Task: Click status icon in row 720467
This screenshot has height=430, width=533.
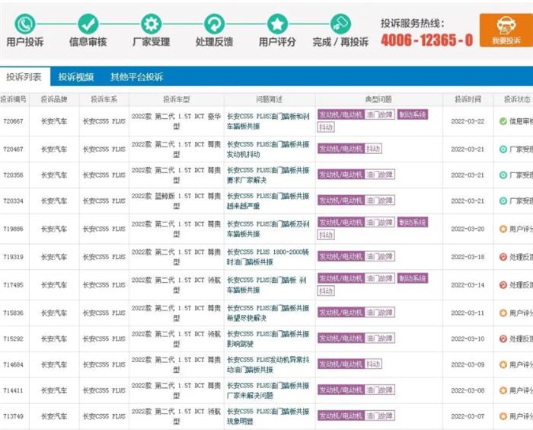Action: click(x=503, y=149)
